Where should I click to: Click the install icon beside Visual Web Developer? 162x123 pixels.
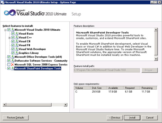(17, 49)
